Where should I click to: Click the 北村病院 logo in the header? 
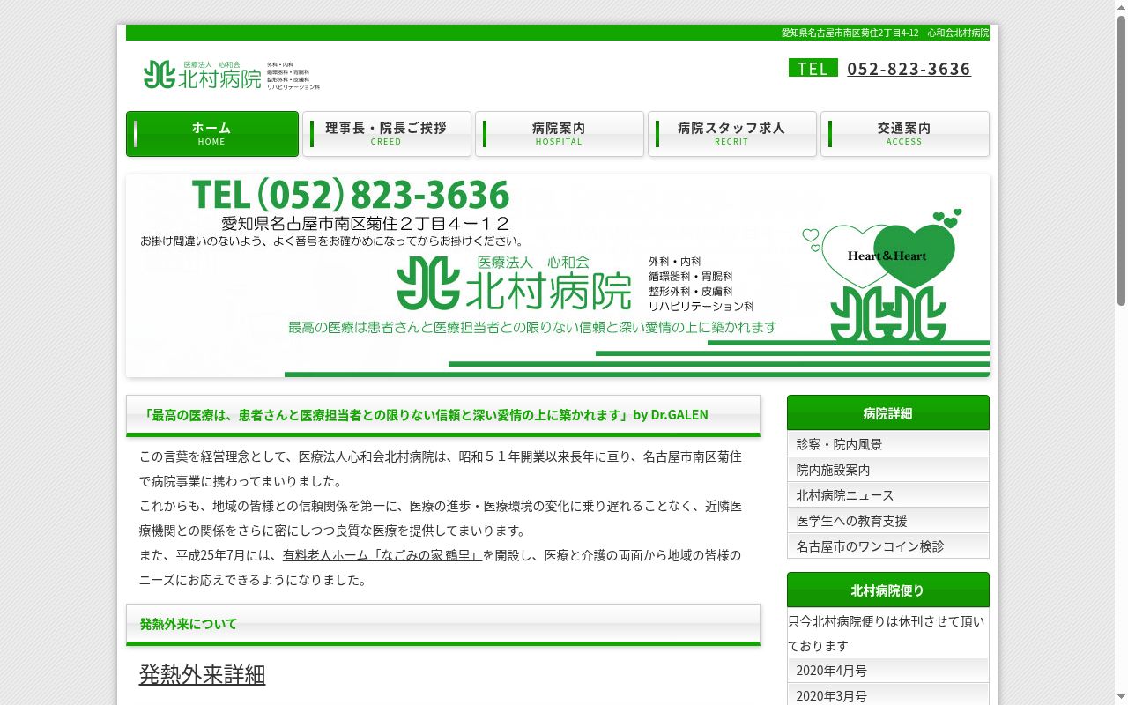coord(232,75)
